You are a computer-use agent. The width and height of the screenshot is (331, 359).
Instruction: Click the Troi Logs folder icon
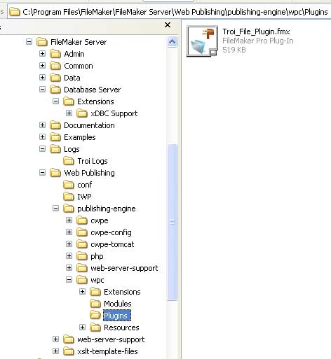click(69, 161)
